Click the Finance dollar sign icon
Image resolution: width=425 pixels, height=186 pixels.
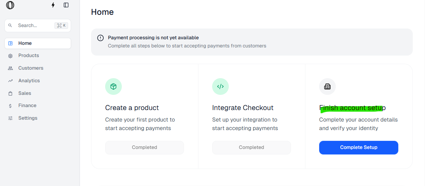pos(10,106)
